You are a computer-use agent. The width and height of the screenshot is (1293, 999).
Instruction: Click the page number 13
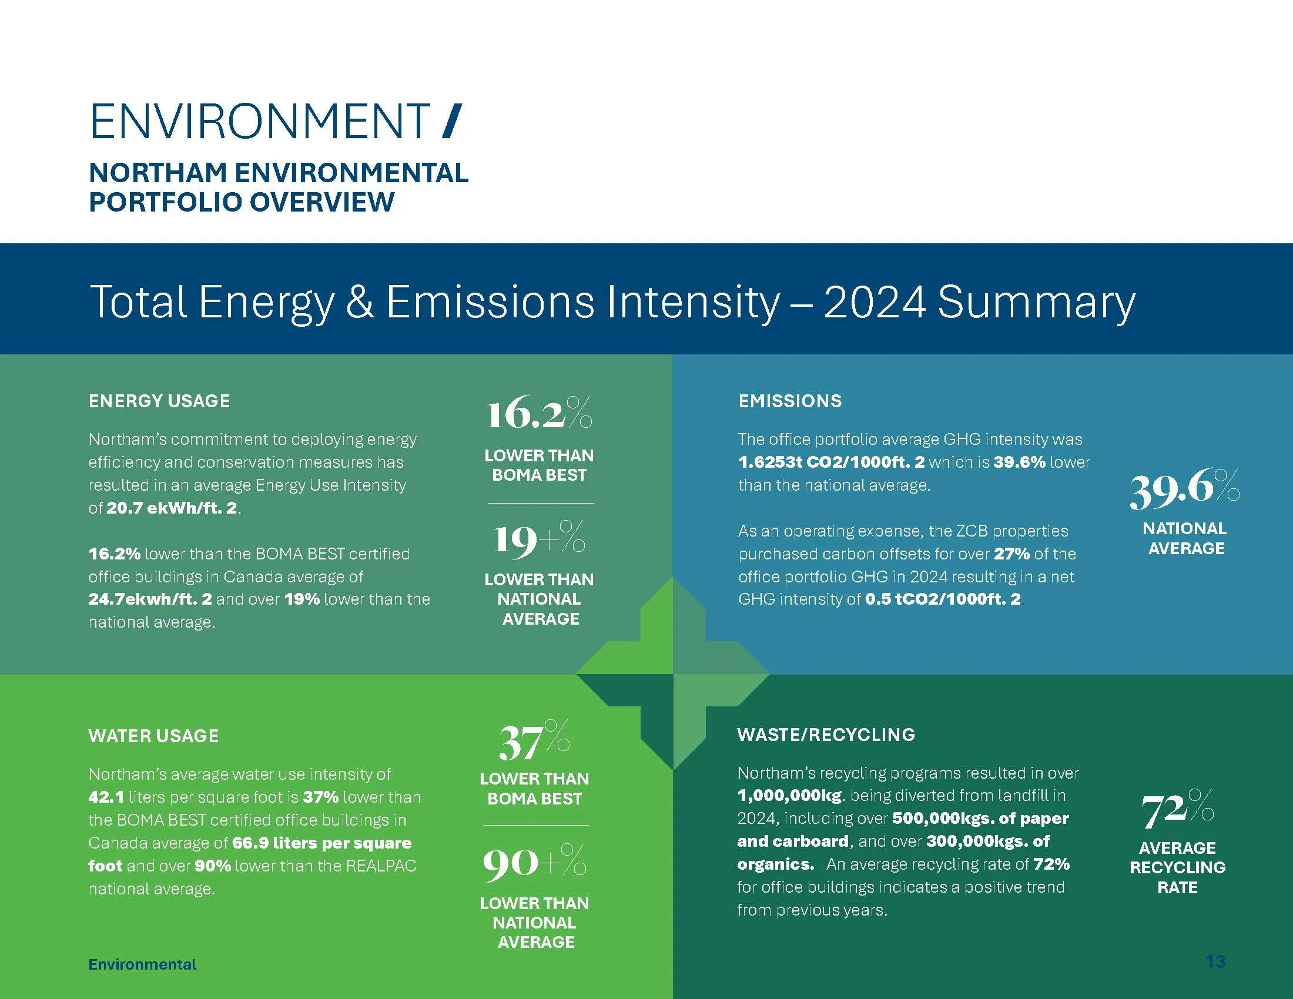pos(1215,962)
